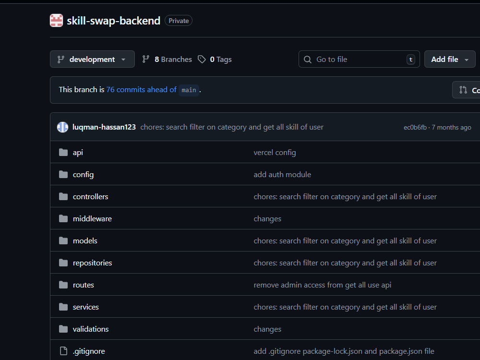Viewport: 480px width, 360px height.
Task: Open the validations folder
Action: coord(91,329)
